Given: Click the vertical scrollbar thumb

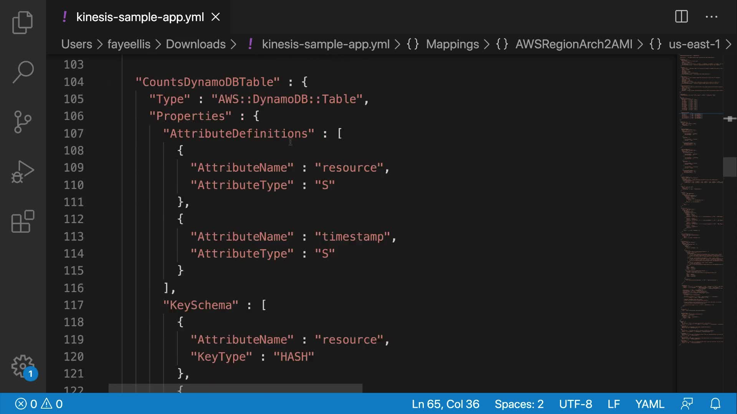Looking at the screenshot, I should [x=729, y=167].
